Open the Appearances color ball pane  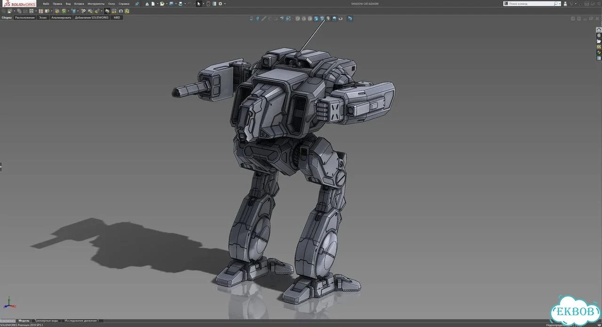(599, 53)
